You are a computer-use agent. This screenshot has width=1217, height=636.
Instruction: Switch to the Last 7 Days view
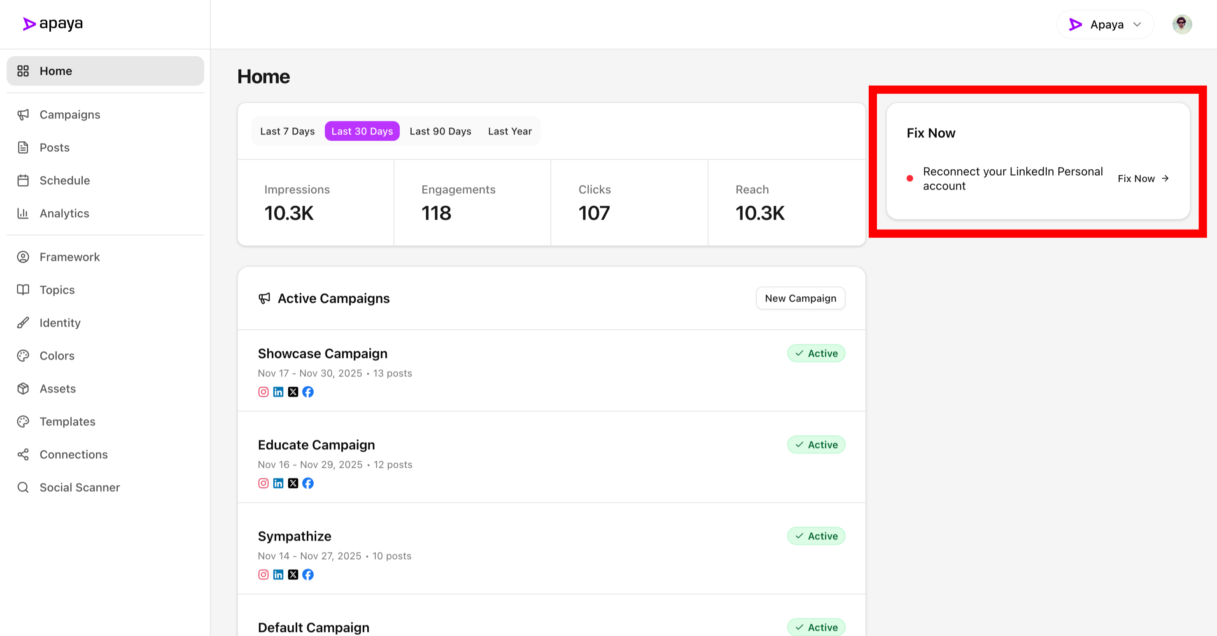coord(287,131)
